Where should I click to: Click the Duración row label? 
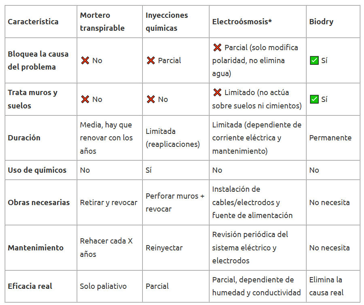[x=24, y=138]
